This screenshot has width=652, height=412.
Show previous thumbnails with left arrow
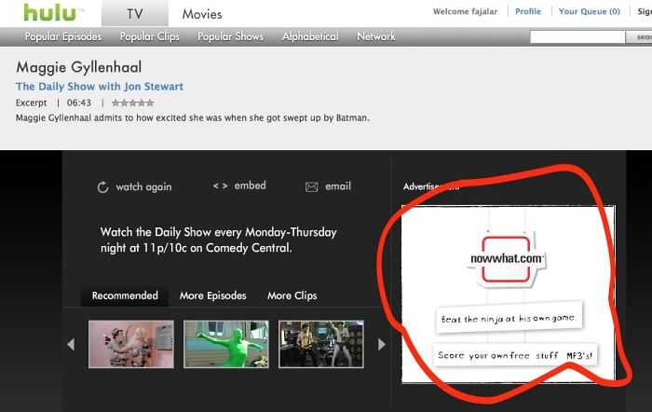tap(71, 344)
